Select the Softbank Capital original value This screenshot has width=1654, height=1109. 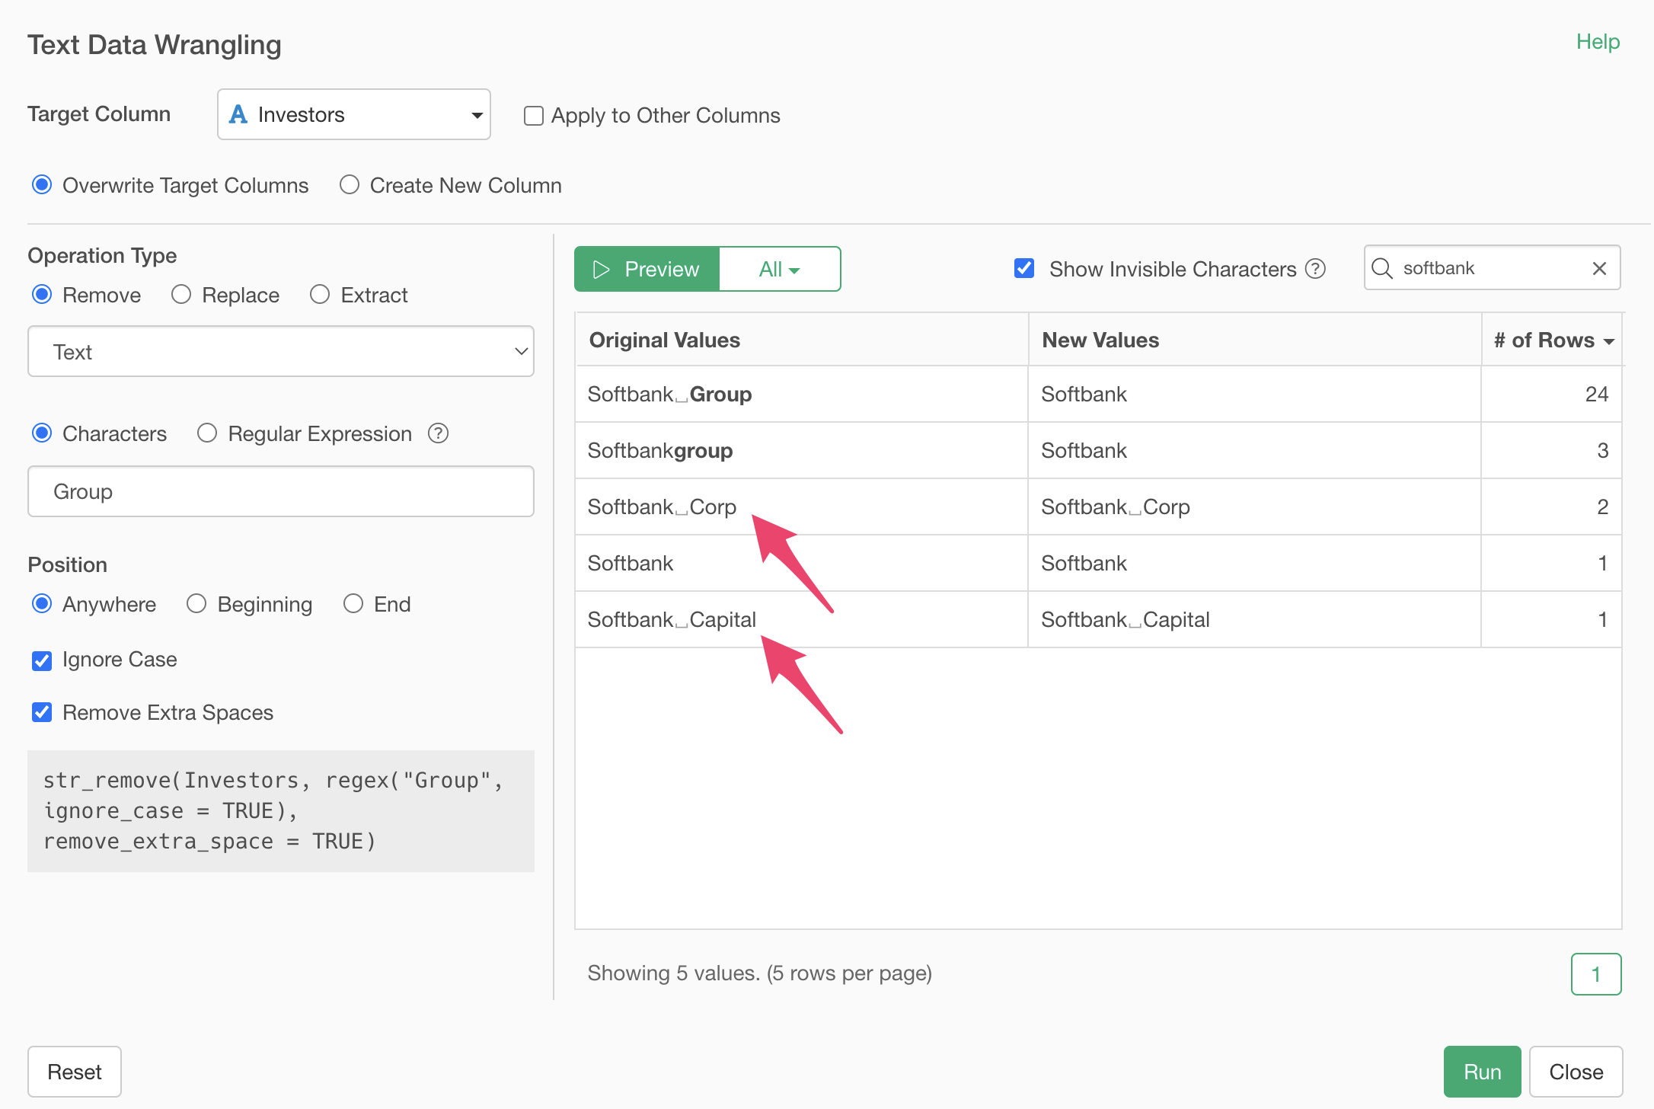pyautogui.click(x=802, y=620)
